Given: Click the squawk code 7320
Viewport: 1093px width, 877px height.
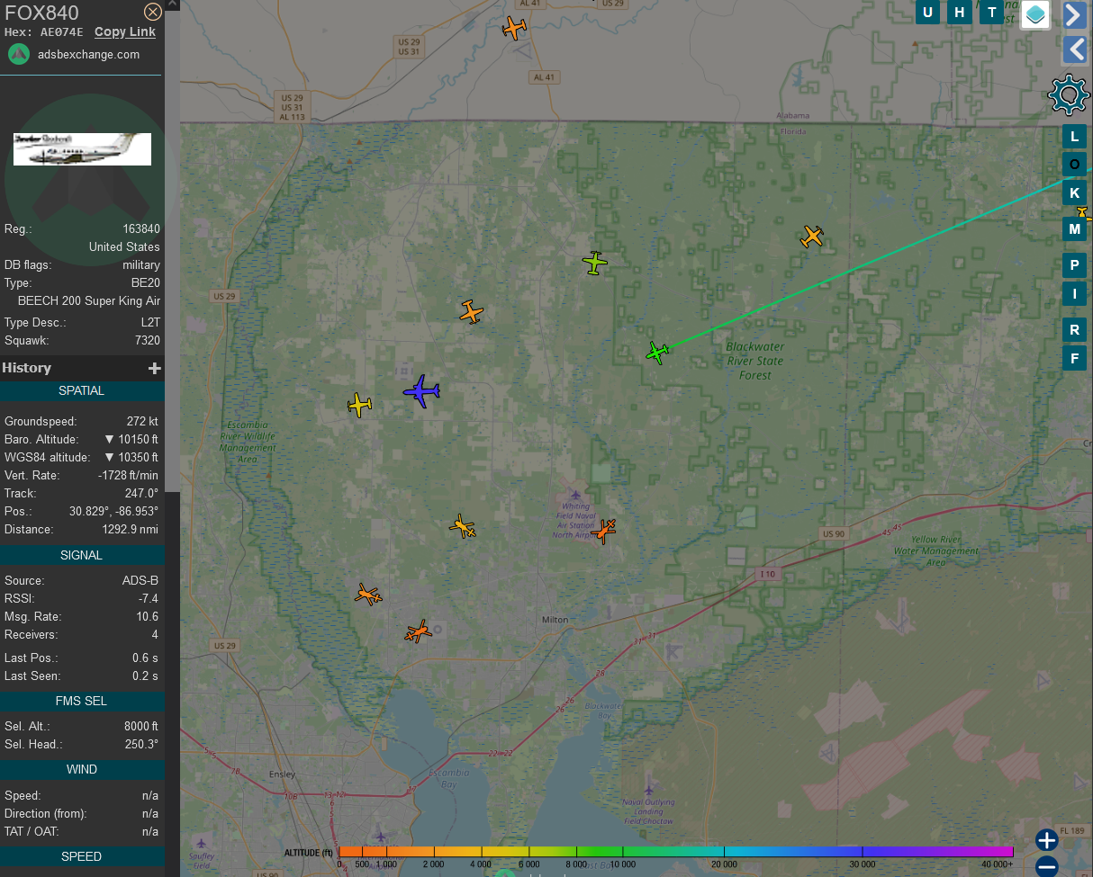Looking at the screenshot, I should click(x=147, y=341).
